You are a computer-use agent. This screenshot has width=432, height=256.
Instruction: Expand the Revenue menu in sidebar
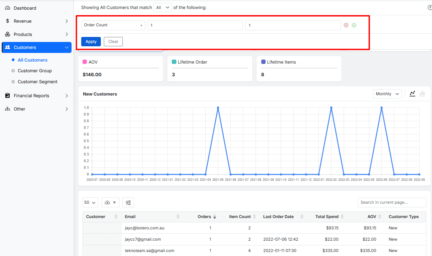tap(37, 21)
